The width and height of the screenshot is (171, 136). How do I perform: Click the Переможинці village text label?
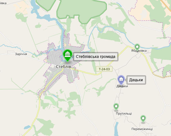pos(142,129)
